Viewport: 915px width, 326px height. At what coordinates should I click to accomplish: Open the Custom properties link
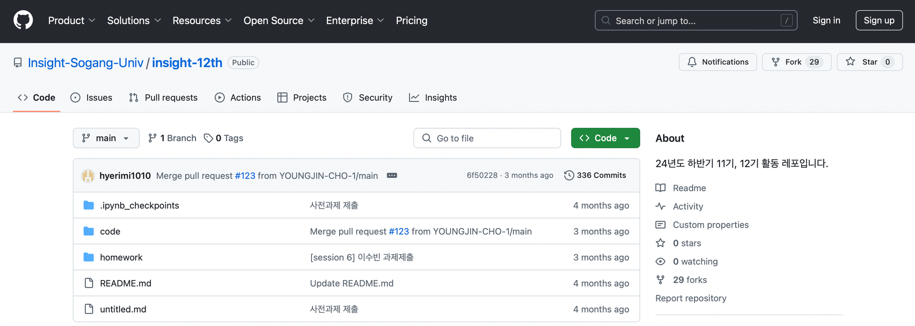[x=710, y=225]
